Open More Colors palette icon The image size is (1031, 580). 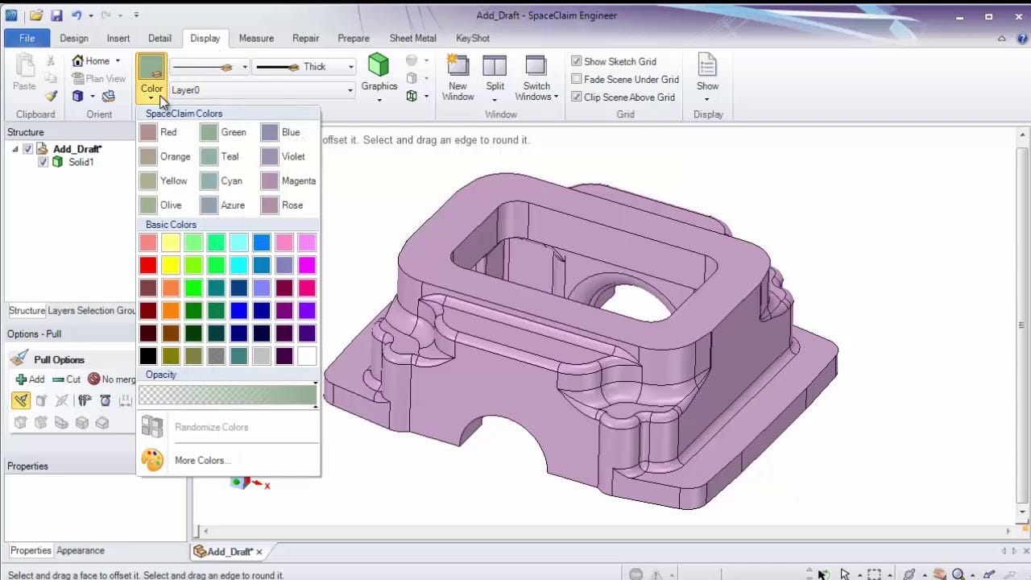coord(152,460)
